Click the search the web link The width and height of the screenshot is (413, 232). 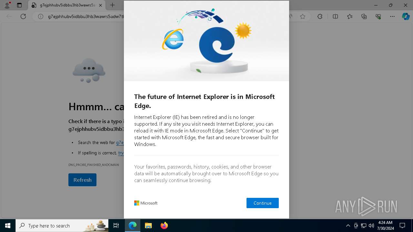(120, 142)
